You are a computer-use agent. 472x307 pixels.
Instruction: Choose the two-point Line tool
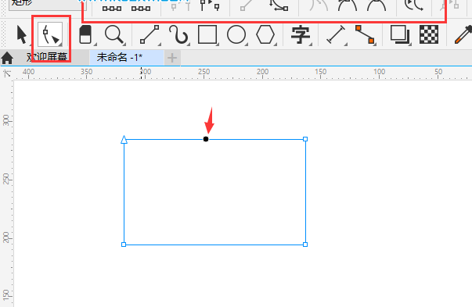pyautogui.click(x=150, y=34)
